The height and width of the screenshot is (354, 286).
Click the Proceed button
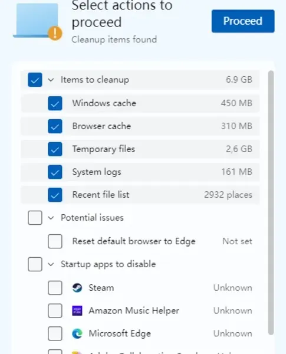(x=243, y=21)
